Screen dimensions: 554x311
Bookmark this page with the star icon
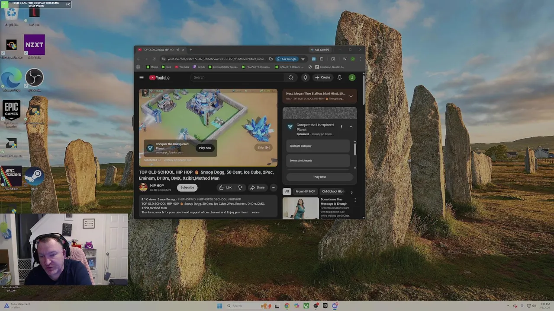pos(303,59)
